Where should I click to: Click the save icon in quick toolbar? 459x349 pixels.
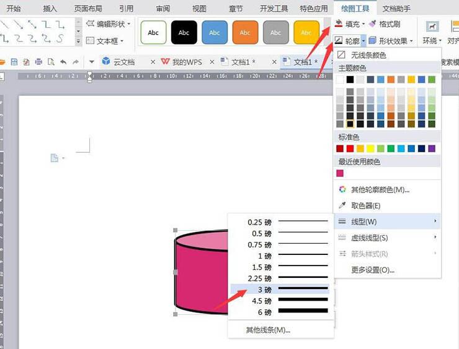[14, 62]
